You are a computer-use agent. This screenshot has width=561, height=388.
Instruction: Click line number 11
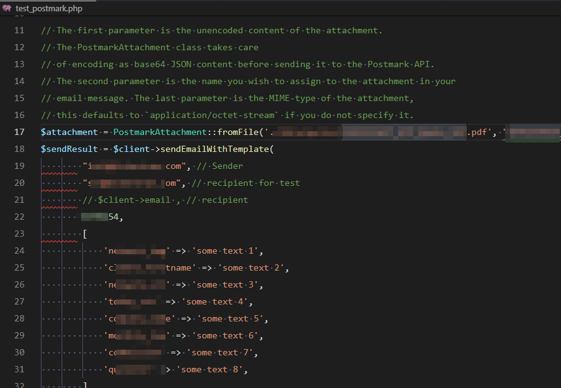point(19,30)
